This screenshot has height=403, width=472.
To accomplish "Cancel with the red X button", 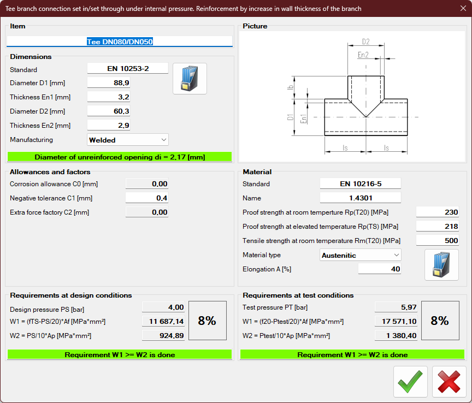I will pyautogui.click(x=449, y=381).
